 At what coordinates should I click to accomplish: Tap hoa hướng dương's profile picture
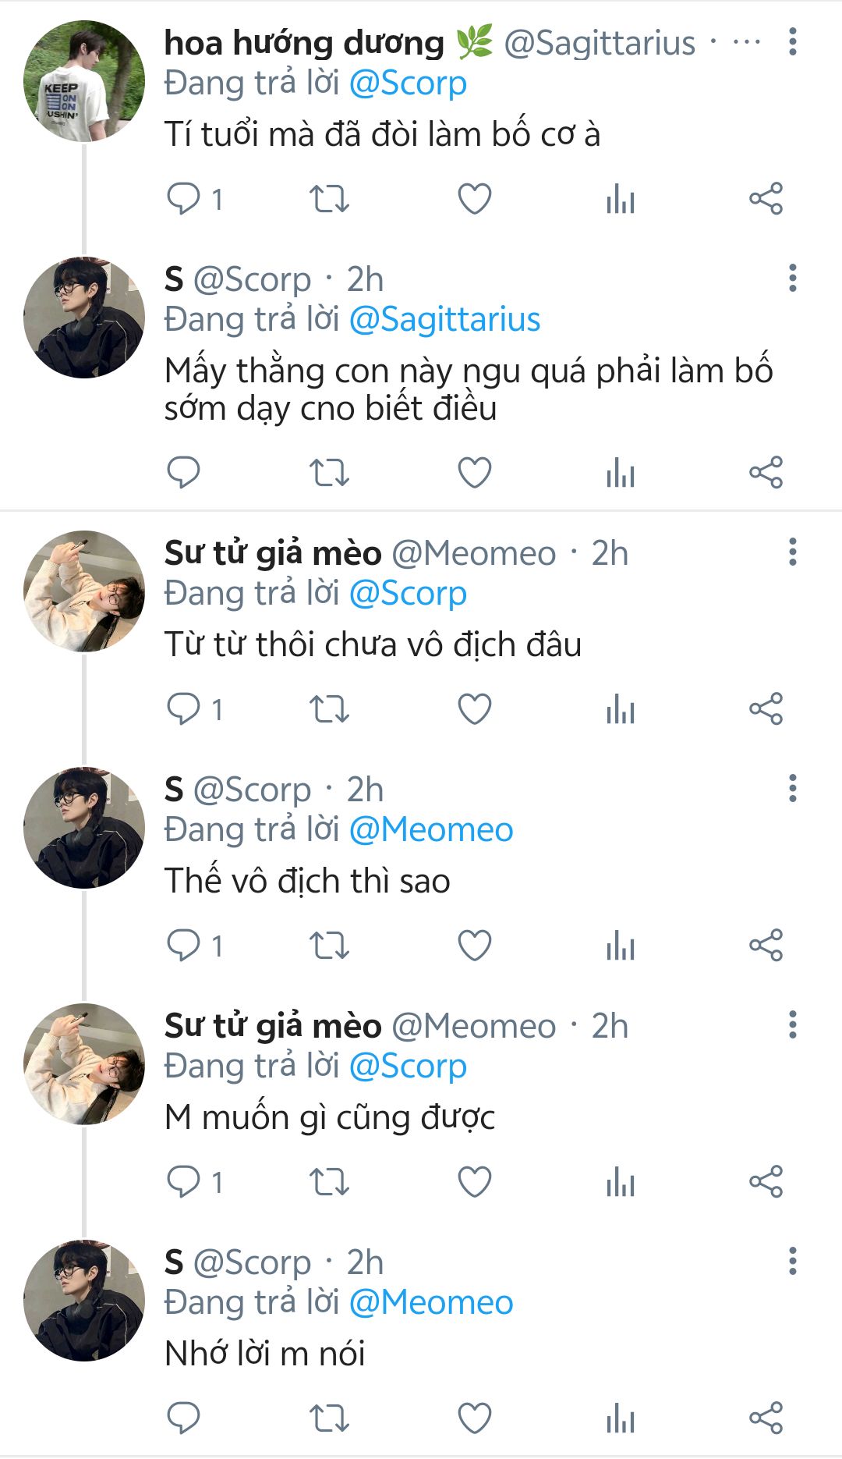(x=84, y=81)
